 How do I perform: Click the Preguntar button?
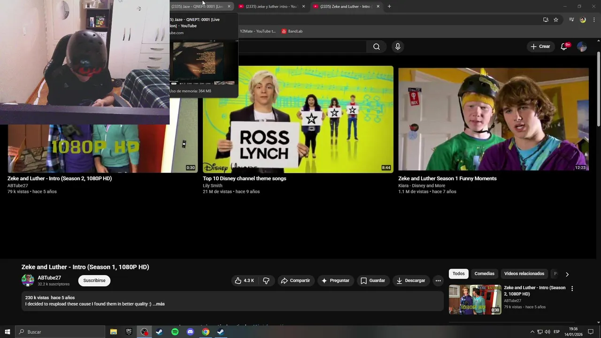[x=335, y=281]
